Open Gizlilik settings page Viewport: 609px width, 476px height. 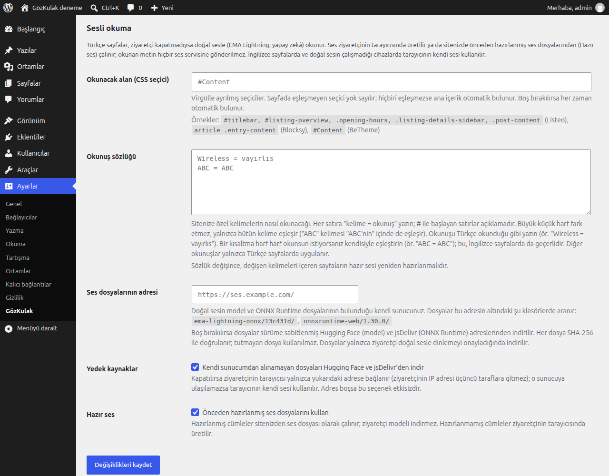point(15,297)
